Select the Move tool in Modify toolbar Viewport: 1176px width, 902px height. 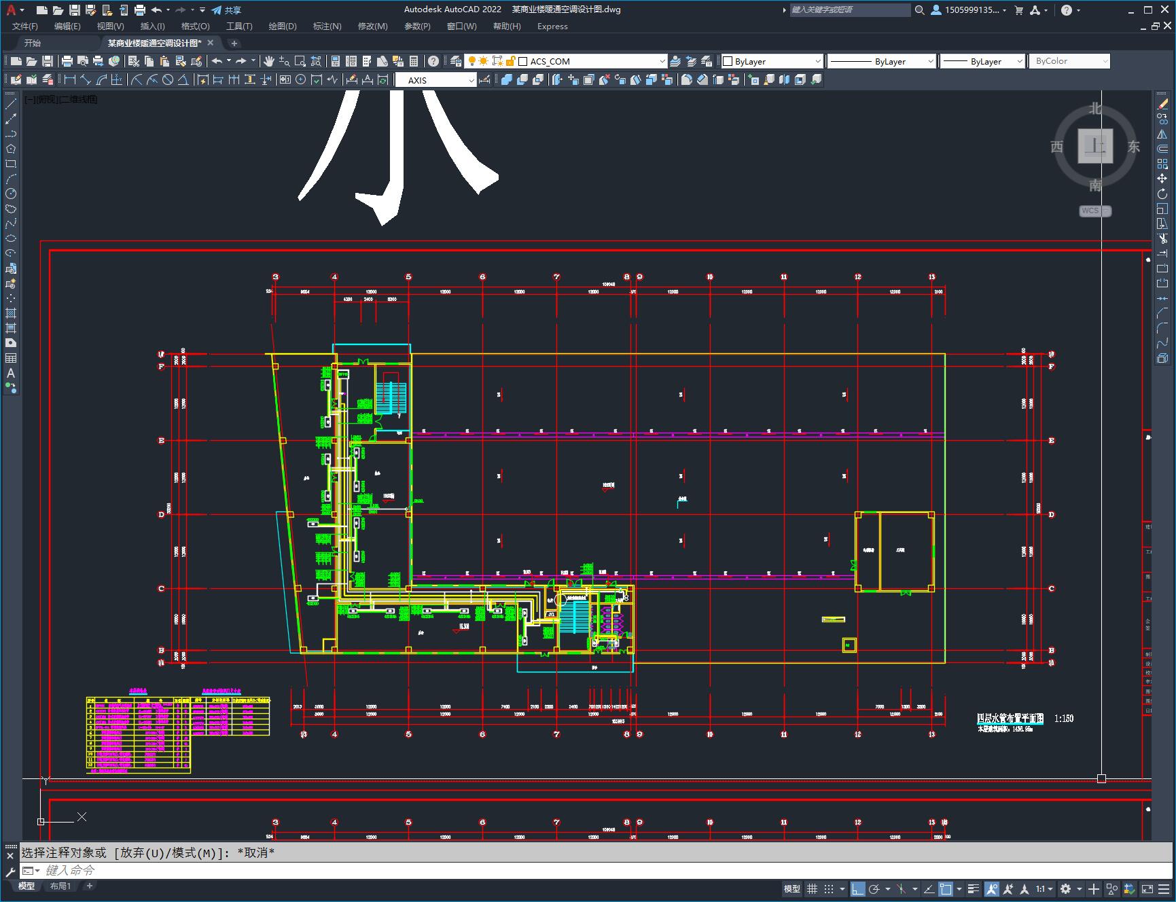[1162, 179]
